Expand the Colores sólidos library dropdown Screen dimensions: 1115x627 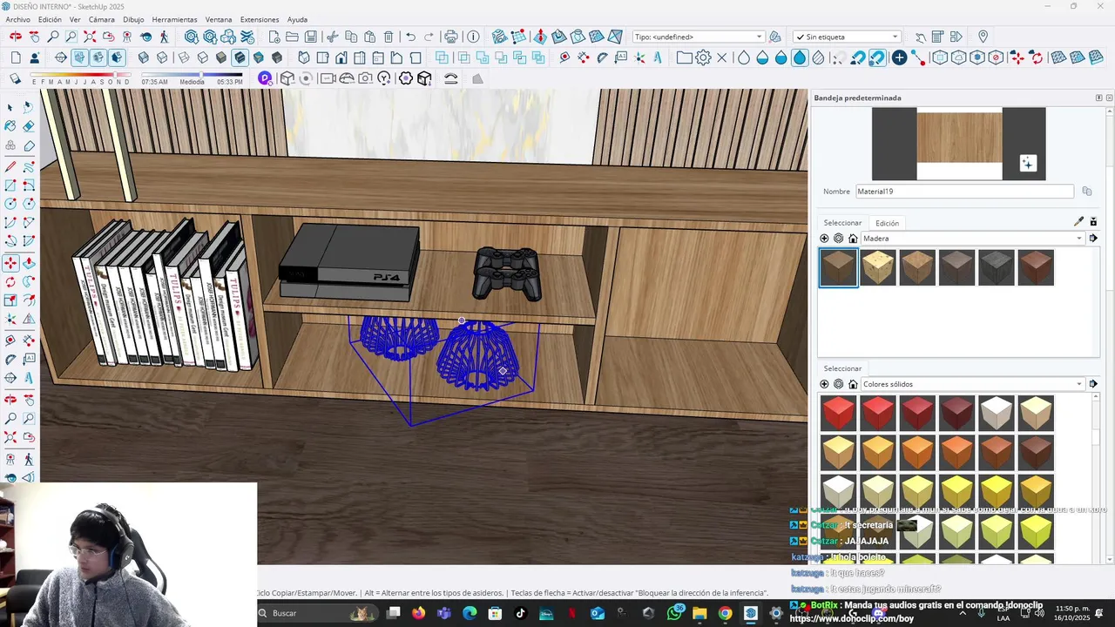972,384
